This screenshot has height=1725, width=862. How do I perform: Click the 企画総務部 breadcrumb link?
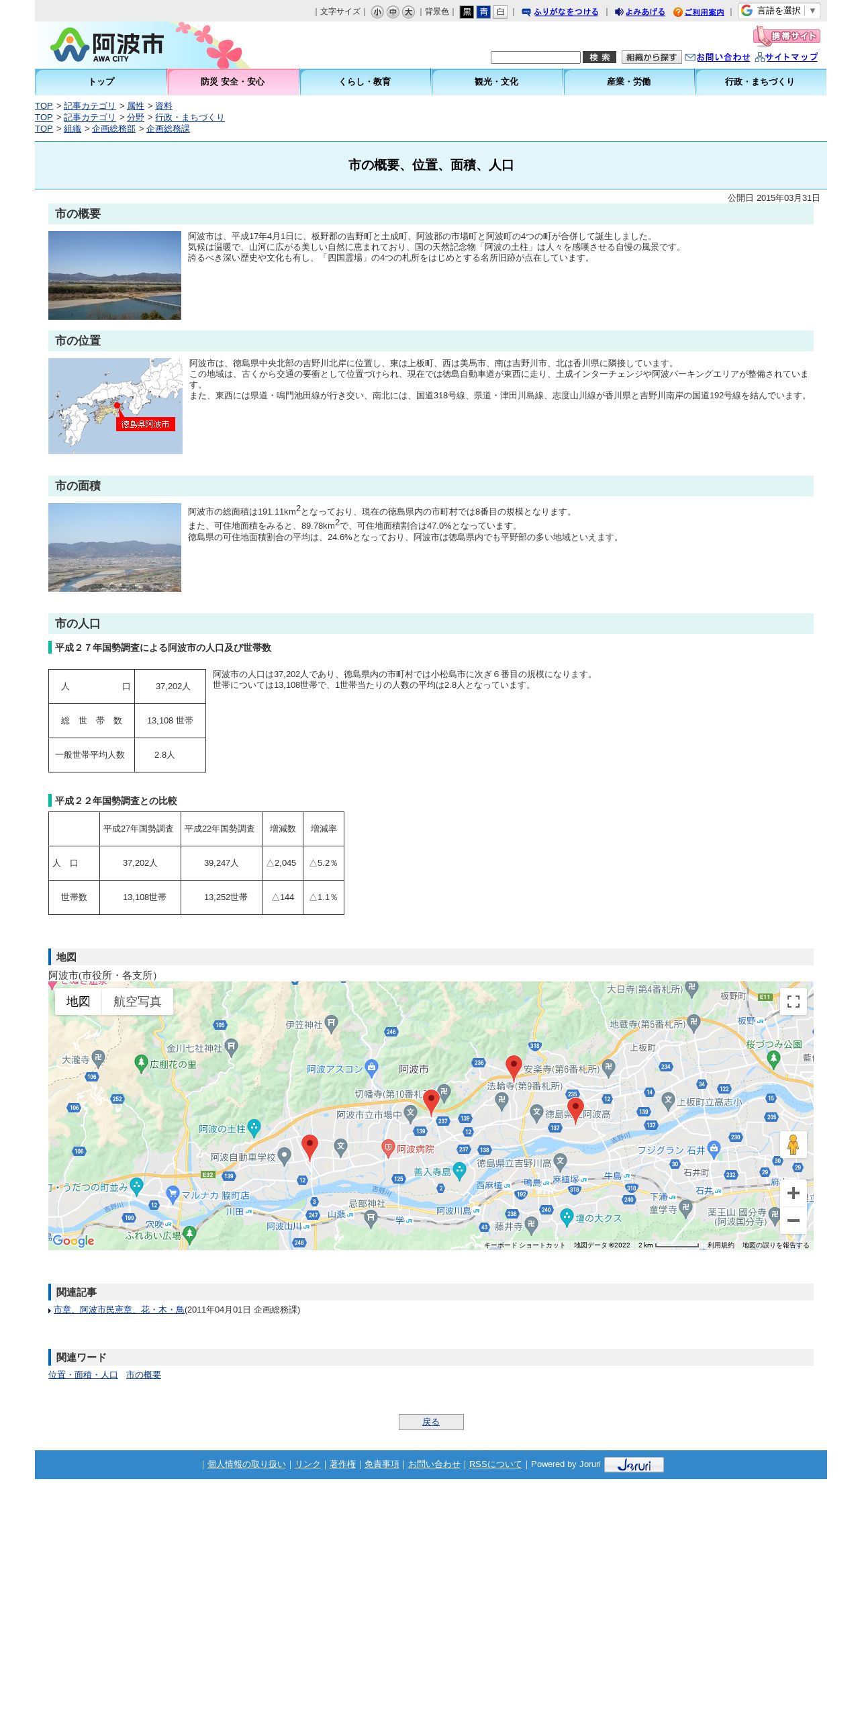pyautogui.click(x=113, y=129)
